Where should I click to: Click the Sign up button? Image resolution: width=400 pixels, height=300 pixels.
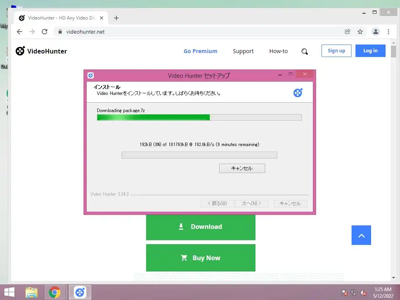coord(336,51)
